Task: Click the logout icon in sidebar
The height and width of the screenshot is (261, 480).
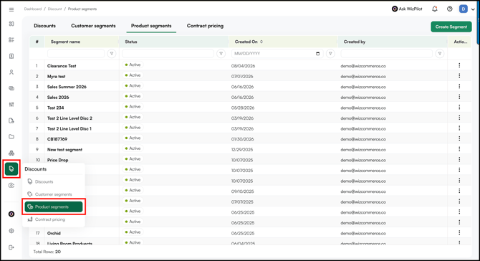Action: coord(11,247)
